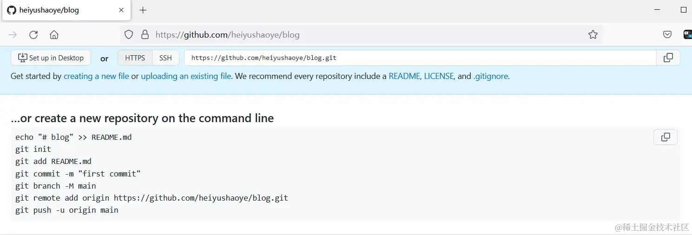Click the padlock site security icon
692x235 pixels.
[145, 35]
